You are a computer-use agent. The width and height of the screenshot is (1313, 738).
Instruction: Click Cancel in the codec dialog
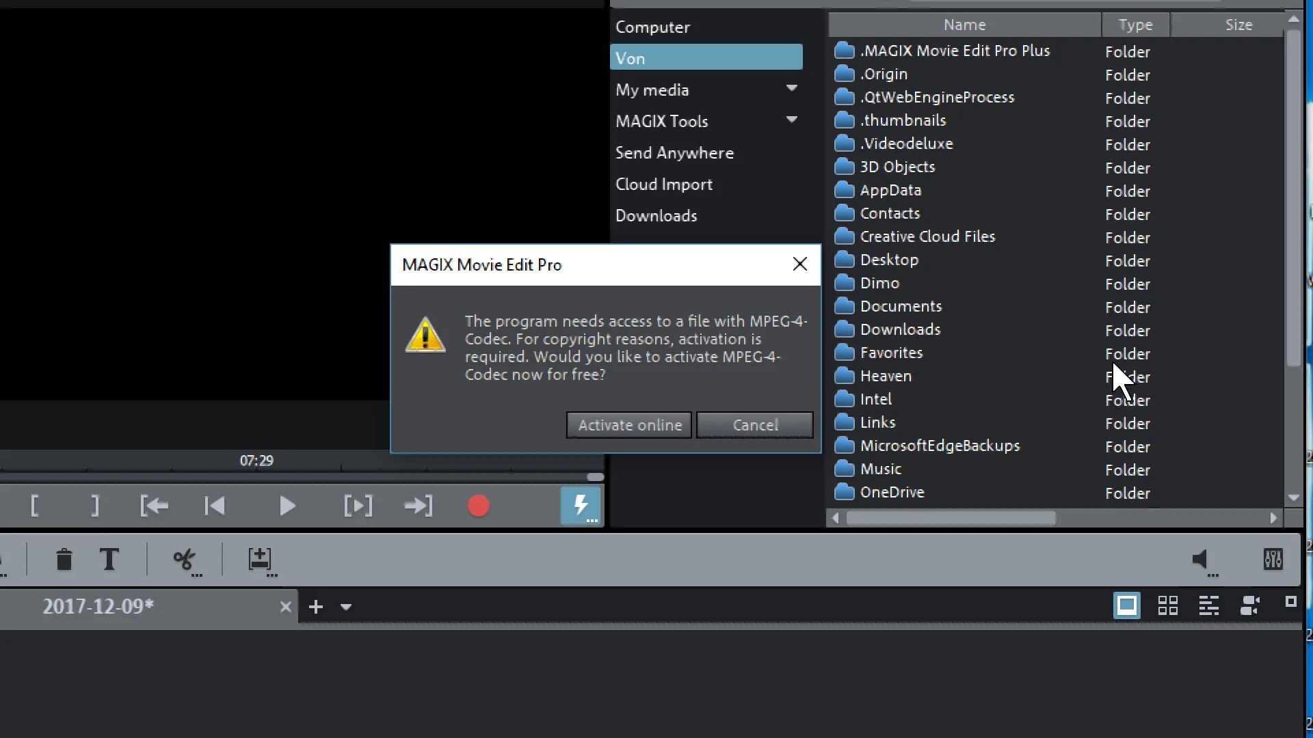(755, 425)
